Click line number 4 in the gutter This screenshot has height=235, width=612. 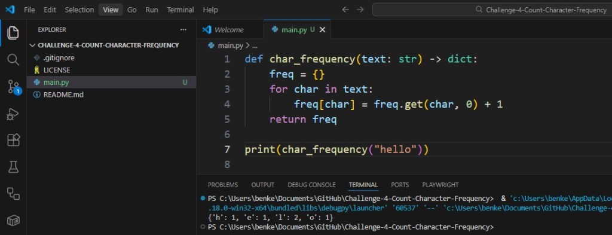click(x=227, y=104)
